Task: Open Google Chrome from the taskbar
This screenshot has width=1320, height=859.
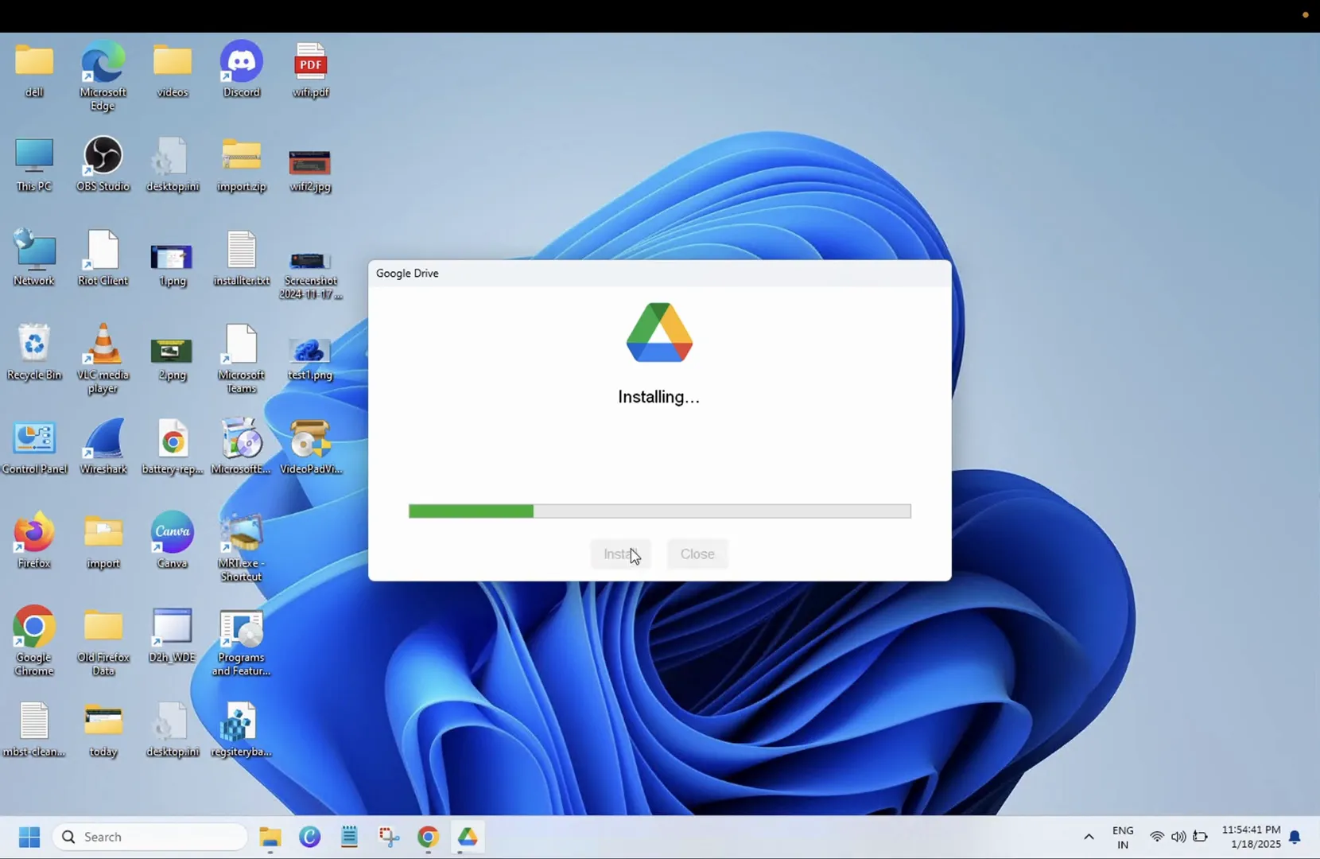Action: (x=428, y=837)
